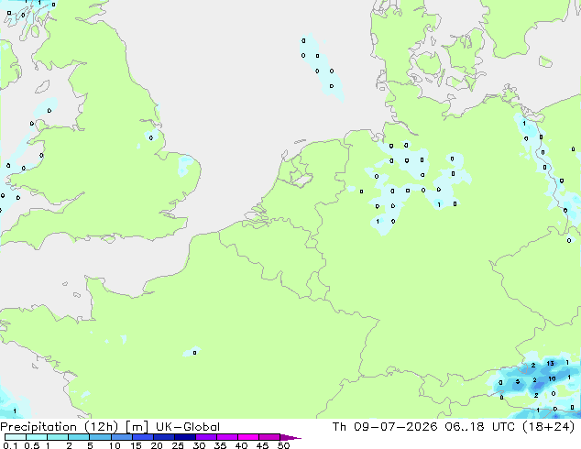Click the "50" legend scale label
Screen dimensions: 581x449
[x=284, y=445]
